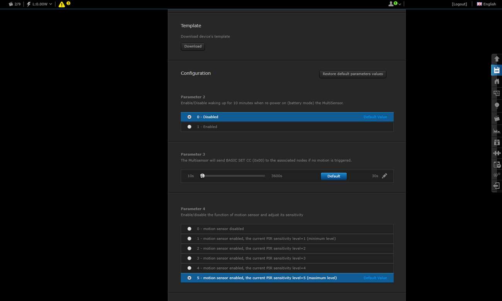The width and height of the screenshot is (502, 301).
Task: Click the blue Default button for Parameter 3
Action: (x=334, y=176)
